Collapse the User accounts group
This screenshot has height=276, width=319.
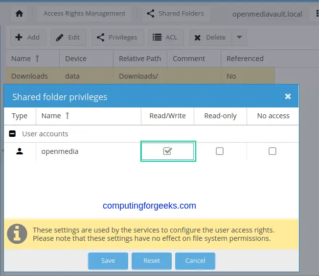point(12,134)
